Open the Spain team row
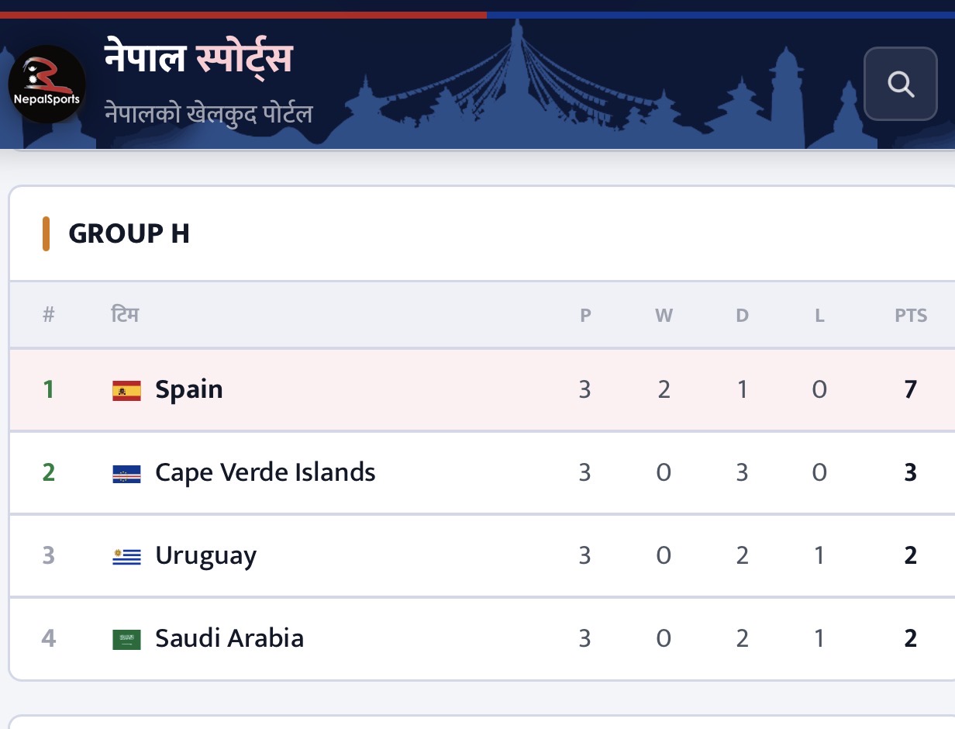This screenshot has width=955, height=729. pos(482,389)
